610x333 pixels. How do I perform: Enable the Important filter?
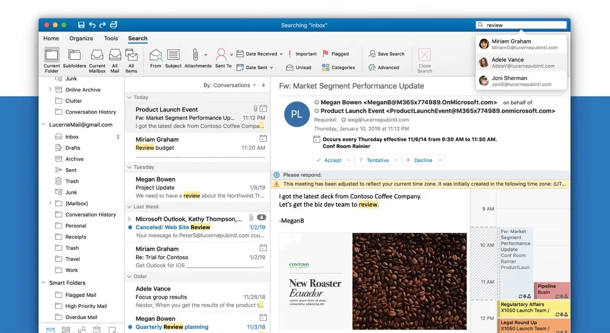(302, 53)
